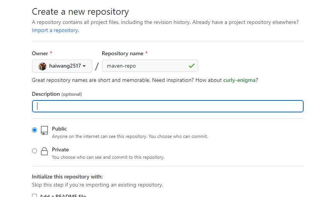Click the Create a new repository heading

80,12
